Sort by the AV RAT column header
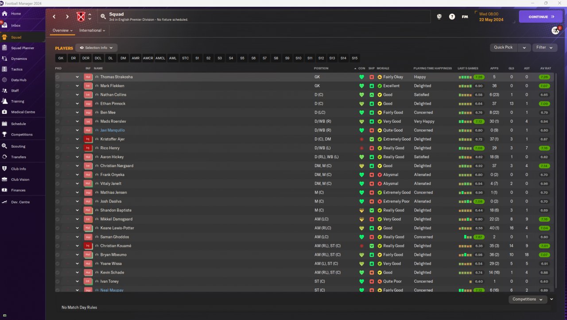567x320 pixels. click(546, 68)
